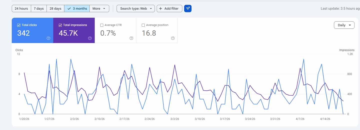
Task: Open help icon on Total impressions card
Action: (90, 38)
